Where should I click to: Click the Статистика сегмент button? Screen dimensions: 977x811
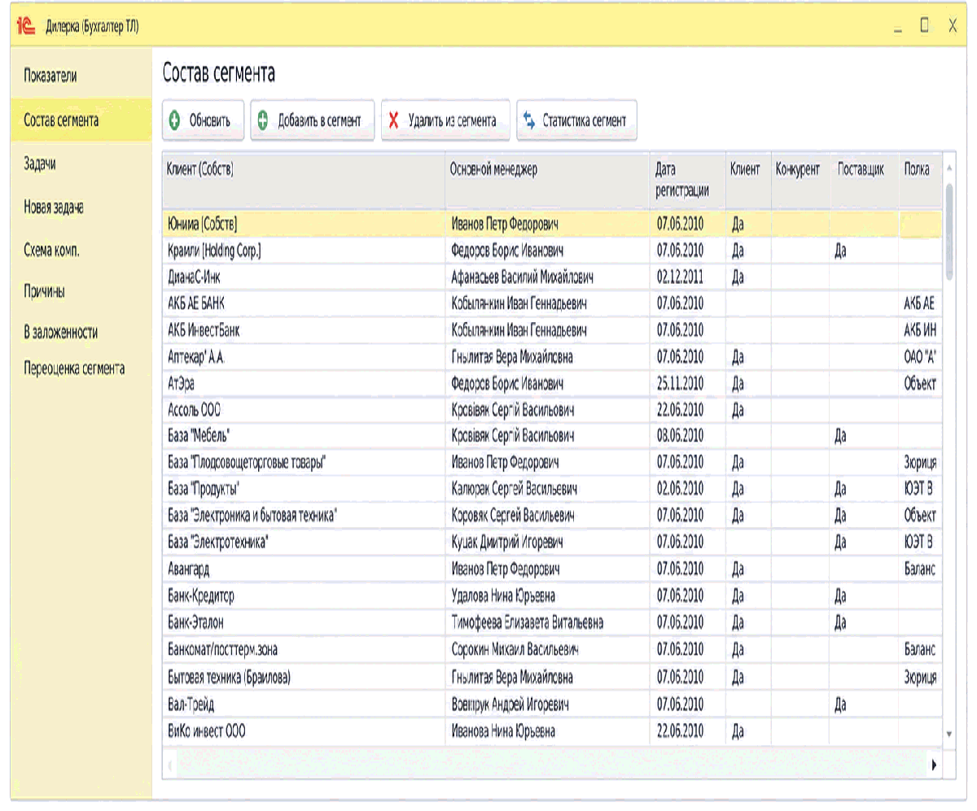(x=576, y=120)
